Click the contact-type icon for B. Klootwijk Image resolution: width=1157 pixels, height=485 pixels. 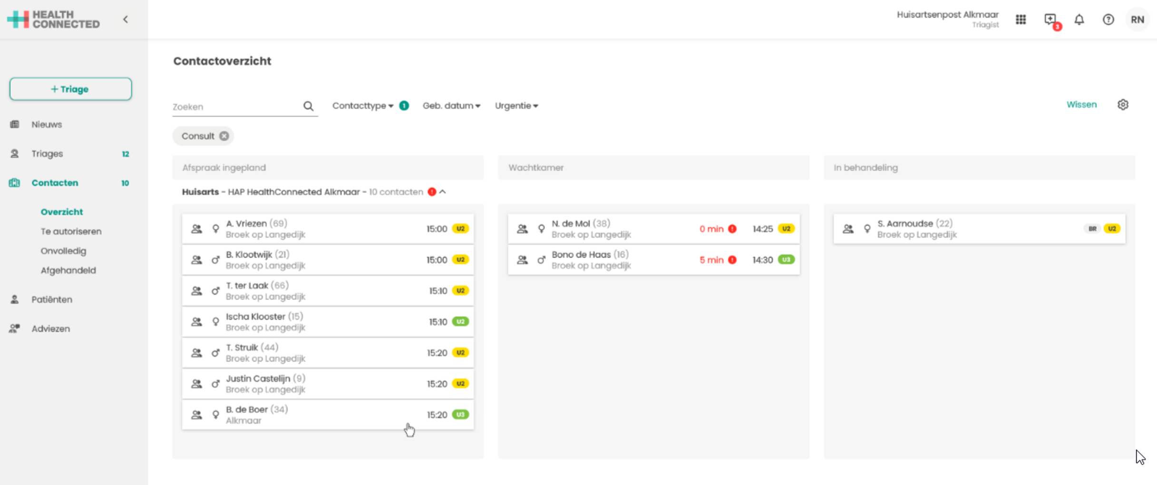196,260
